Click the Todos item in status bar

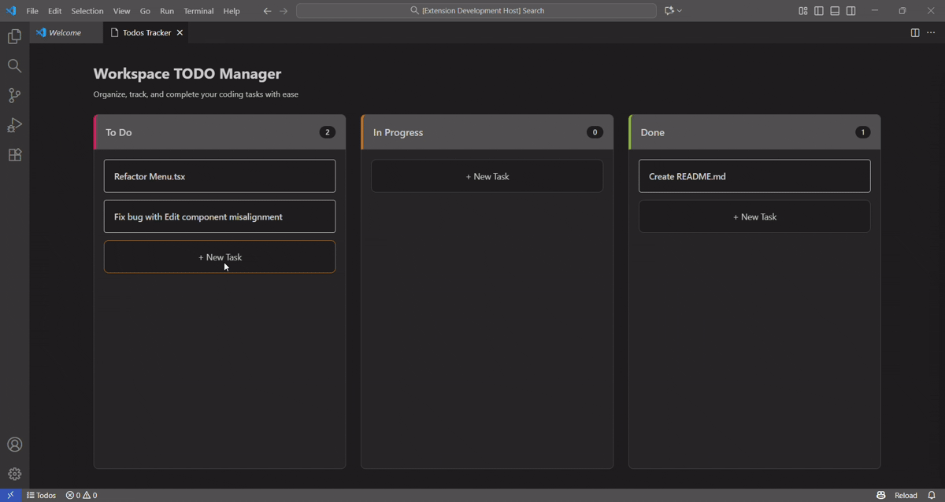click(x=41, y=495)
